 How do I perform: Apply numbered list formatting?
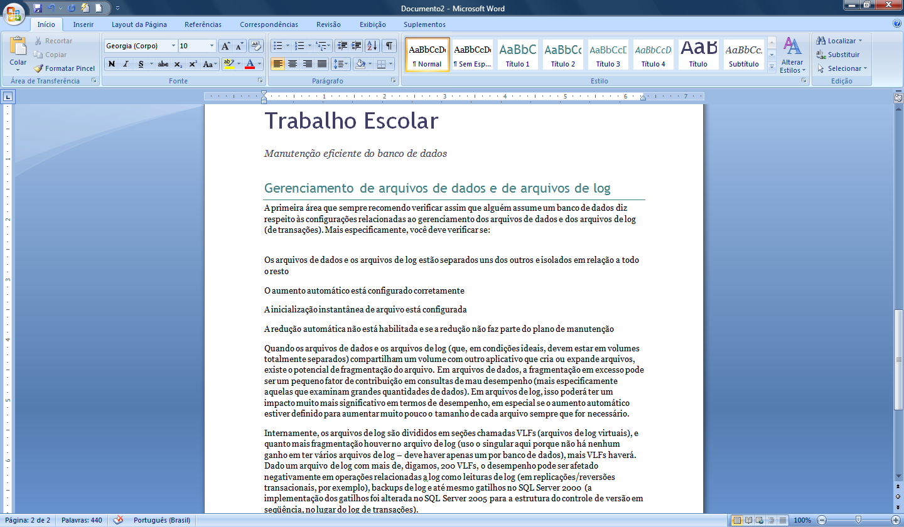[x=300, y=46]
